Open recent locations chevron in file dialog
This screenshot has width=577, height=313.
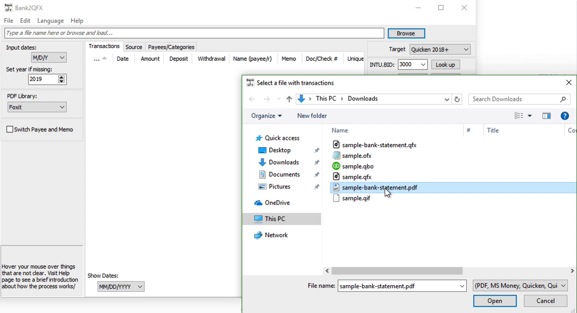coord(278,99)
